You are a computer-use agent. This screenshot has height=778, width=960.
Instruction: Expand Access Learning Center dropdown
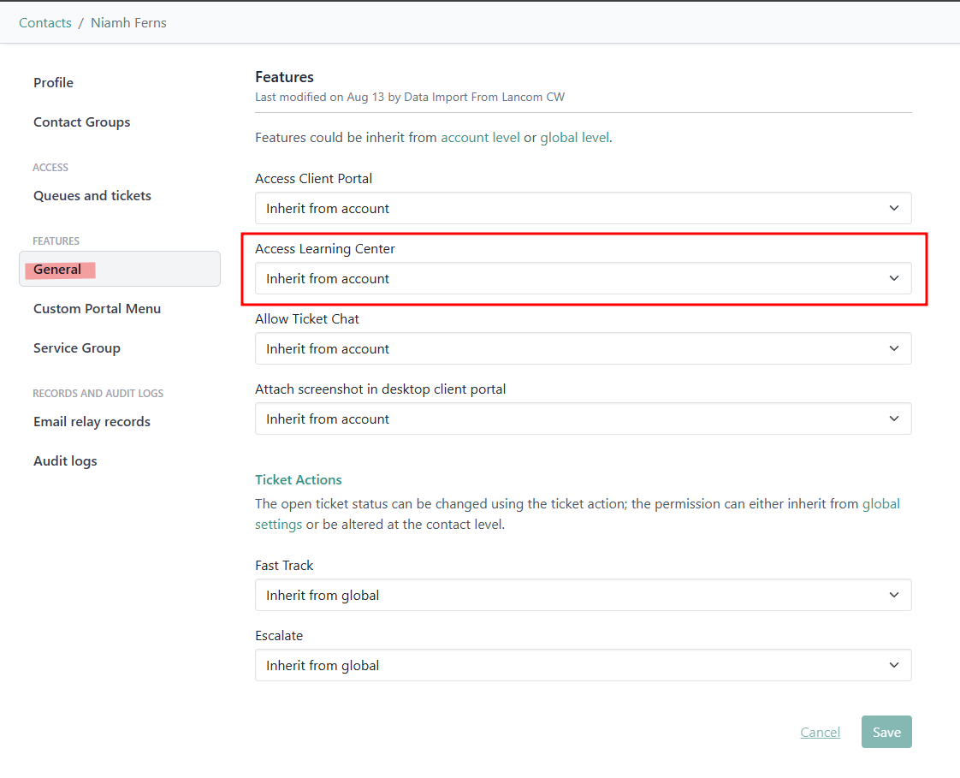583,279
